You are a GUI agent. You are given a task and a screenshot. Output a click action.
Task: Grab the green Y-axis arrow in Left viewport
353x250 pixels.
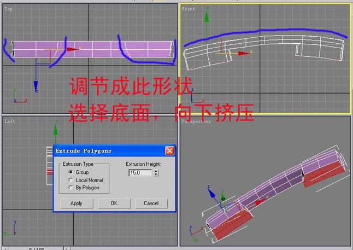(x=55, y=130)
